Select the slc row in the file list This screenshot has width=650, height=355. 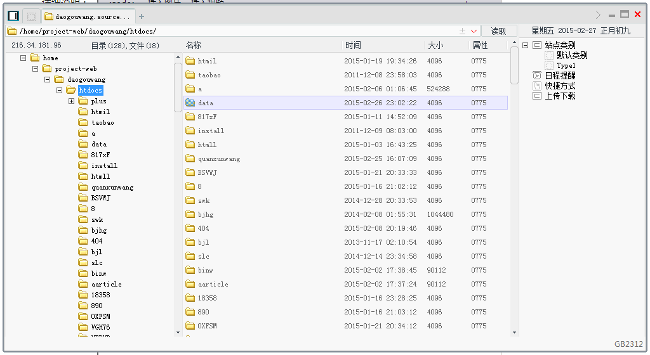[345, 256]
